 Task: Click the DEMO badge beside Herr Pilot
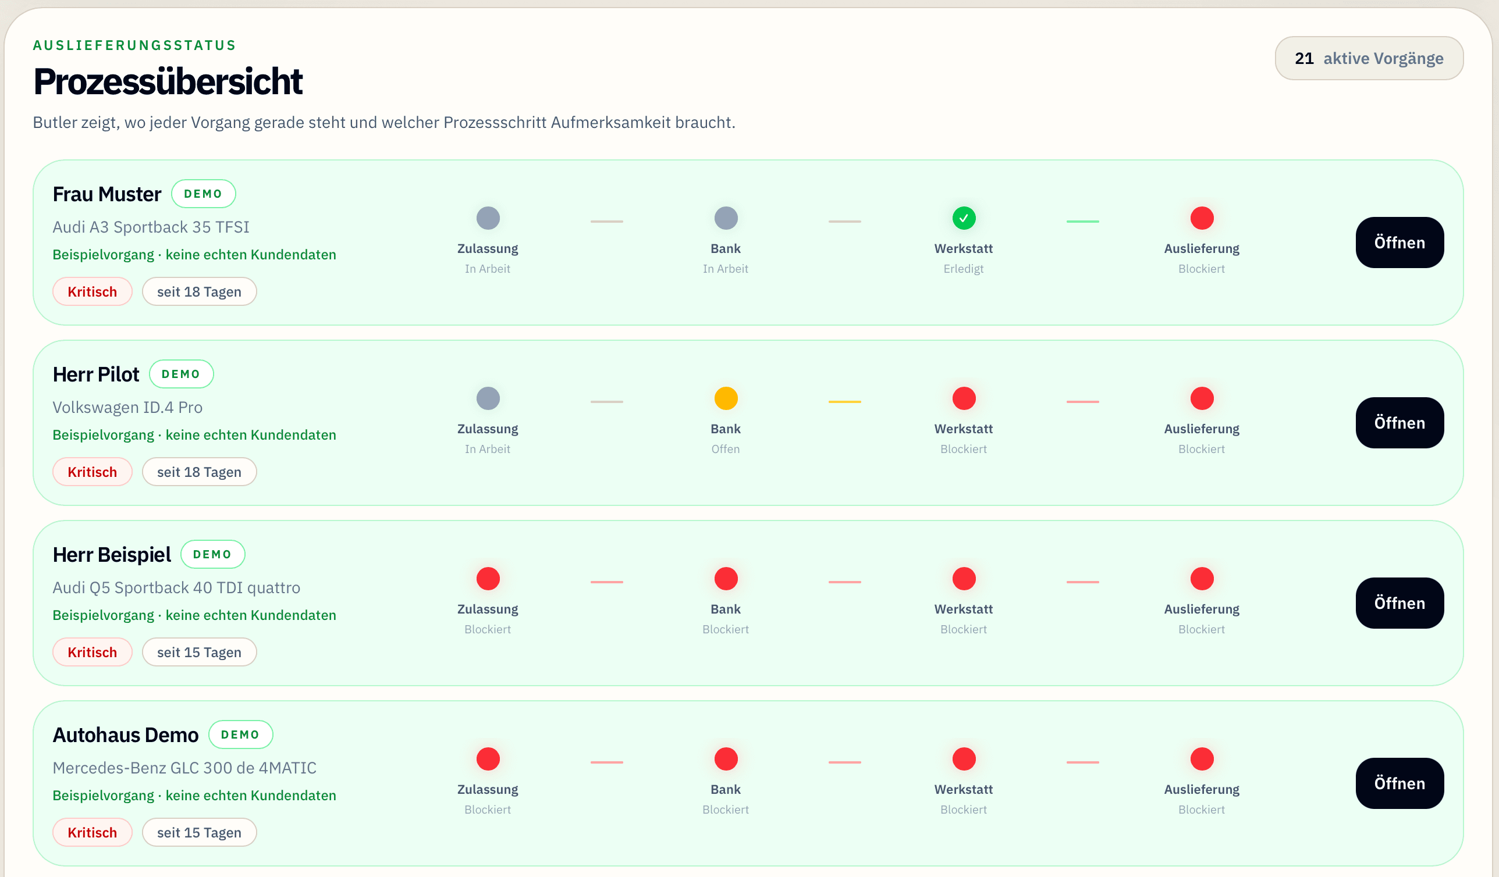(x=181, y=374)
